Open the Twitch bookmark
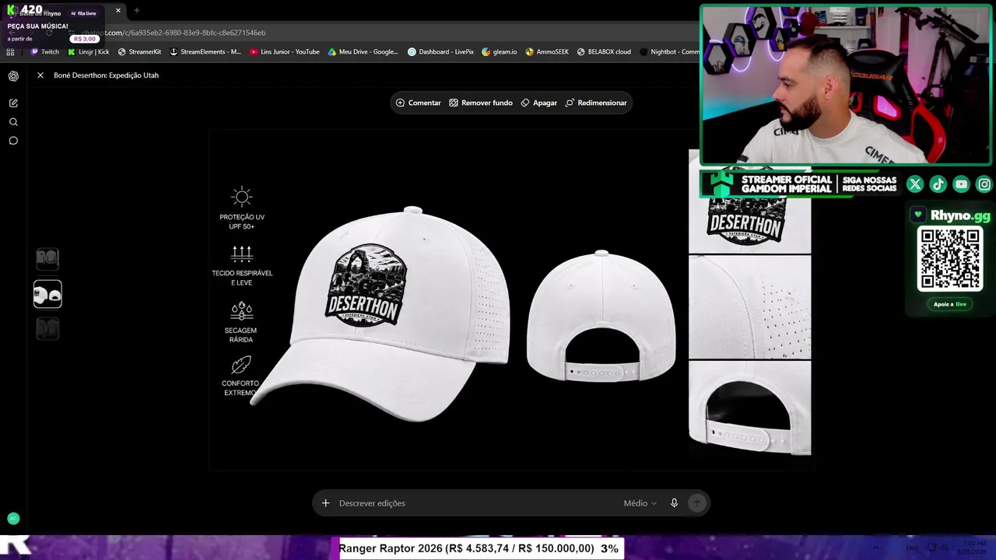 44,52
